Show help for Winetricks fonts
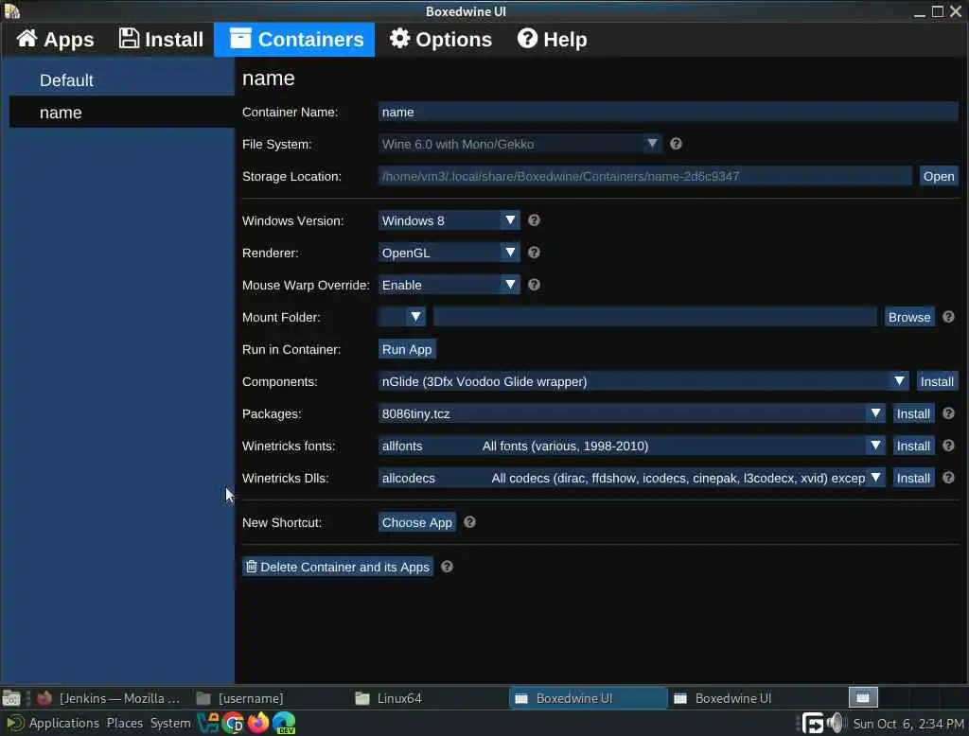 [948, 446]
